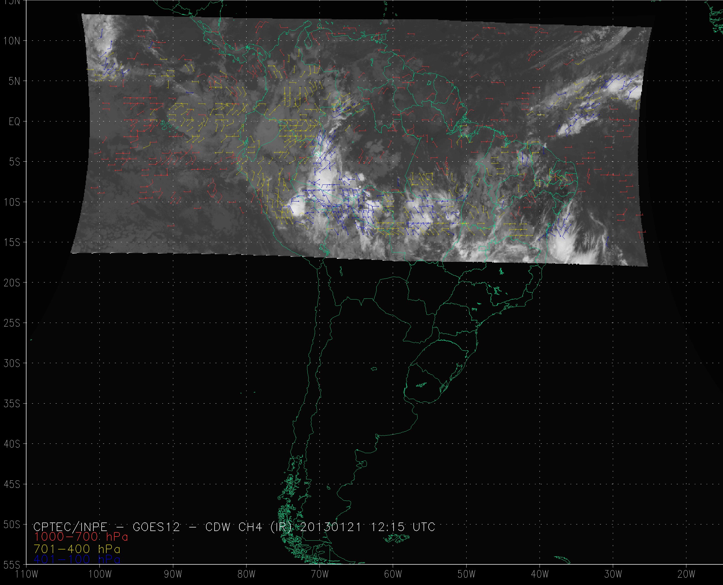The height and width of the screenshot is (585, 723).
Task: Click the 40W longitude axis label
Action: [540, 574]
